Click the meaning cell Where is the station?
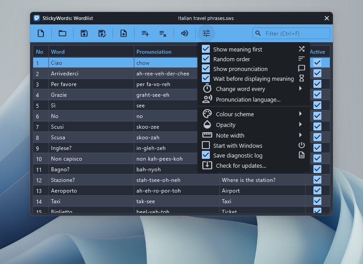Viewport: 363px width, 264px height. click(262, 180)
